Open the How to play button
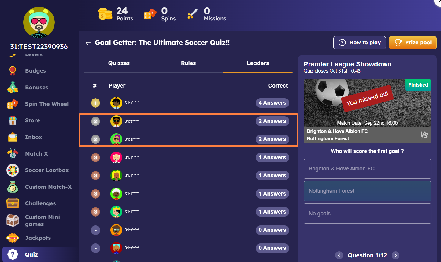 pos(360,43)
